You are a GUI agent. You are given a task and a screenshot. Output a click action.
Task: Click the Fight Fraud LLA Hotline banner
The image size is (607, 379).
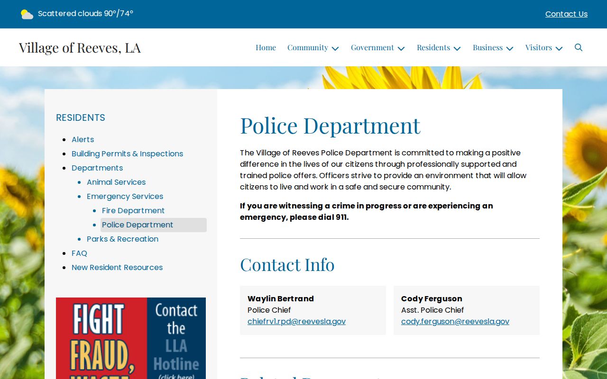[131, 338]
